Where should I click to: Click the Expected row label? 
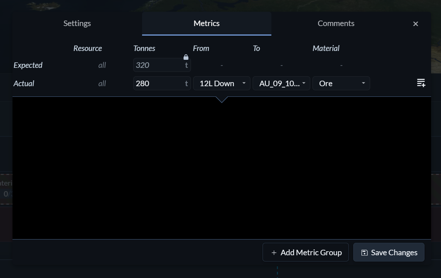(28, 65)
